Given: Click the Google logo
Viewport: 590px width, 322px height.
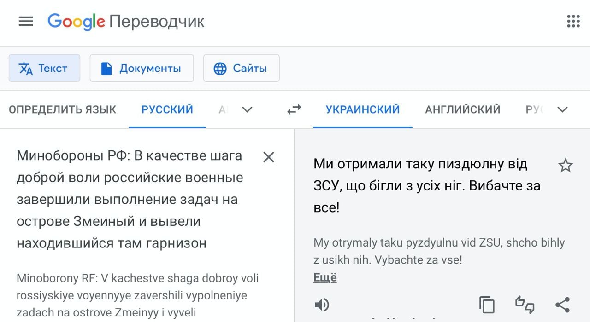Looking at the screenshot, I should (77, 21).
